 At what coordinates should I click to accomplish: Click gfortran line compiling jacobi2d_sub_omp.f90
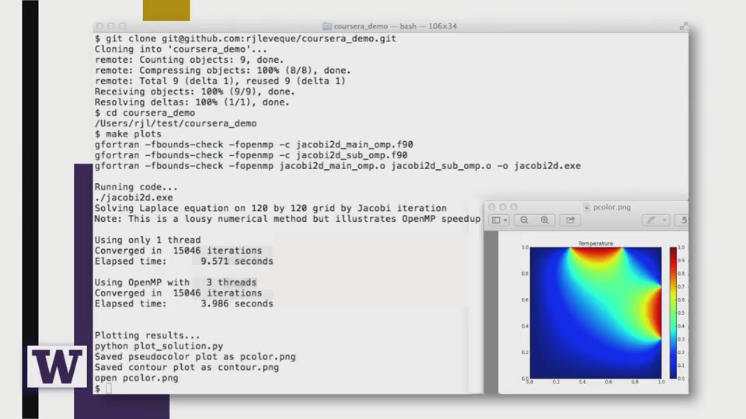coord(251,155)
